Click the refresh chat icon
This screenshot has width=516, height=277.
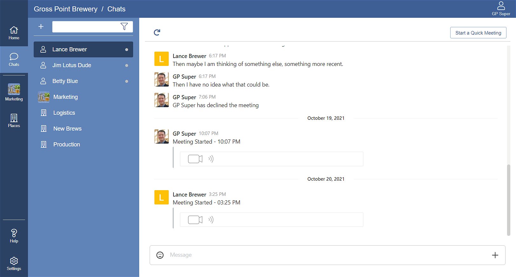point(157,32)
